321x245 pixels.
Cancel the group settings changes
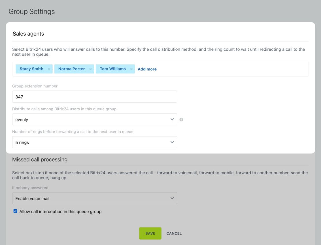pos(174,233)
